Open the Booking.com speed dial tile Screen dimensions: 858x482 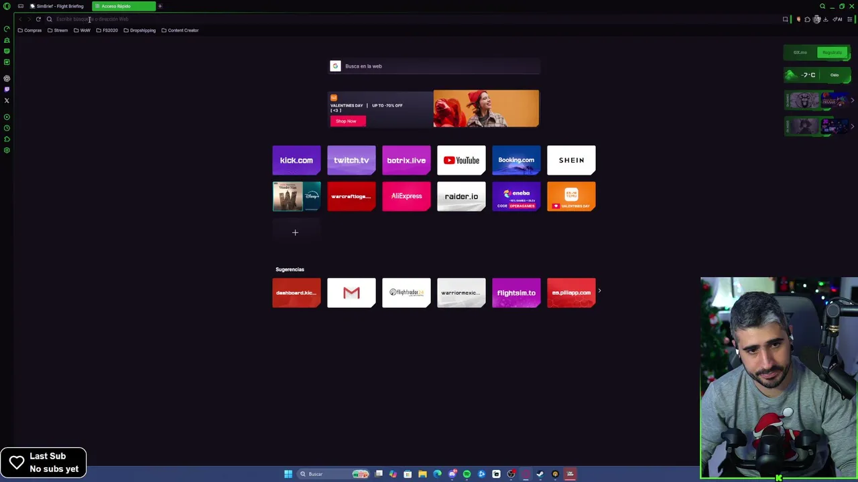(516, 160)
